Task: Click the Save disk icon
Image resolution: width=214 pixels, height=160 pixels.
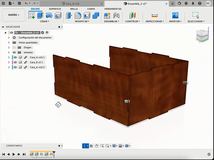Action: [x=19, y=4]
